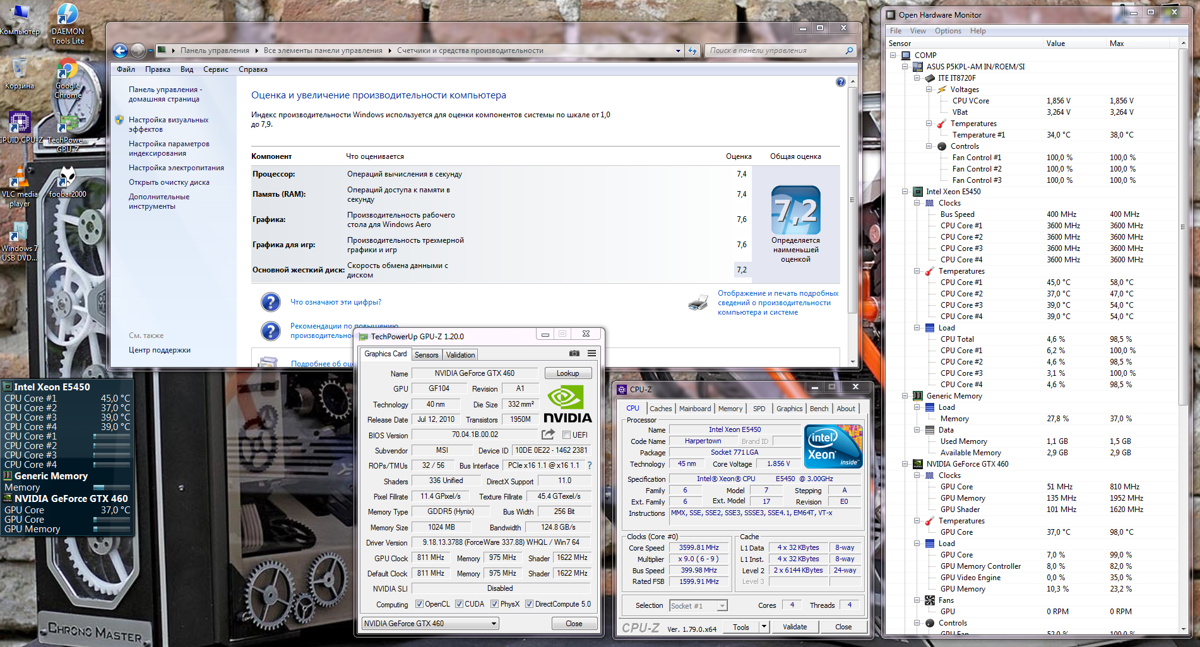This screenshot has width=1200, height=647.
Task: Click the Intel Xeon logo in CPU-Z
Action: tap(833, 446)
